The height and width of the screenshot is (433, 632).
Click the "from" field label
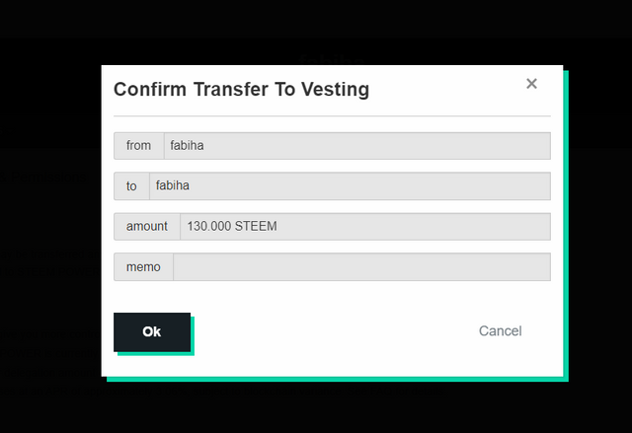[138, 146]
